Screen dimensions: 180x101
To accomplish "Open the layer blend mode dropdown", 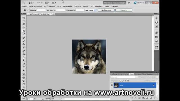I will point(124,77).
